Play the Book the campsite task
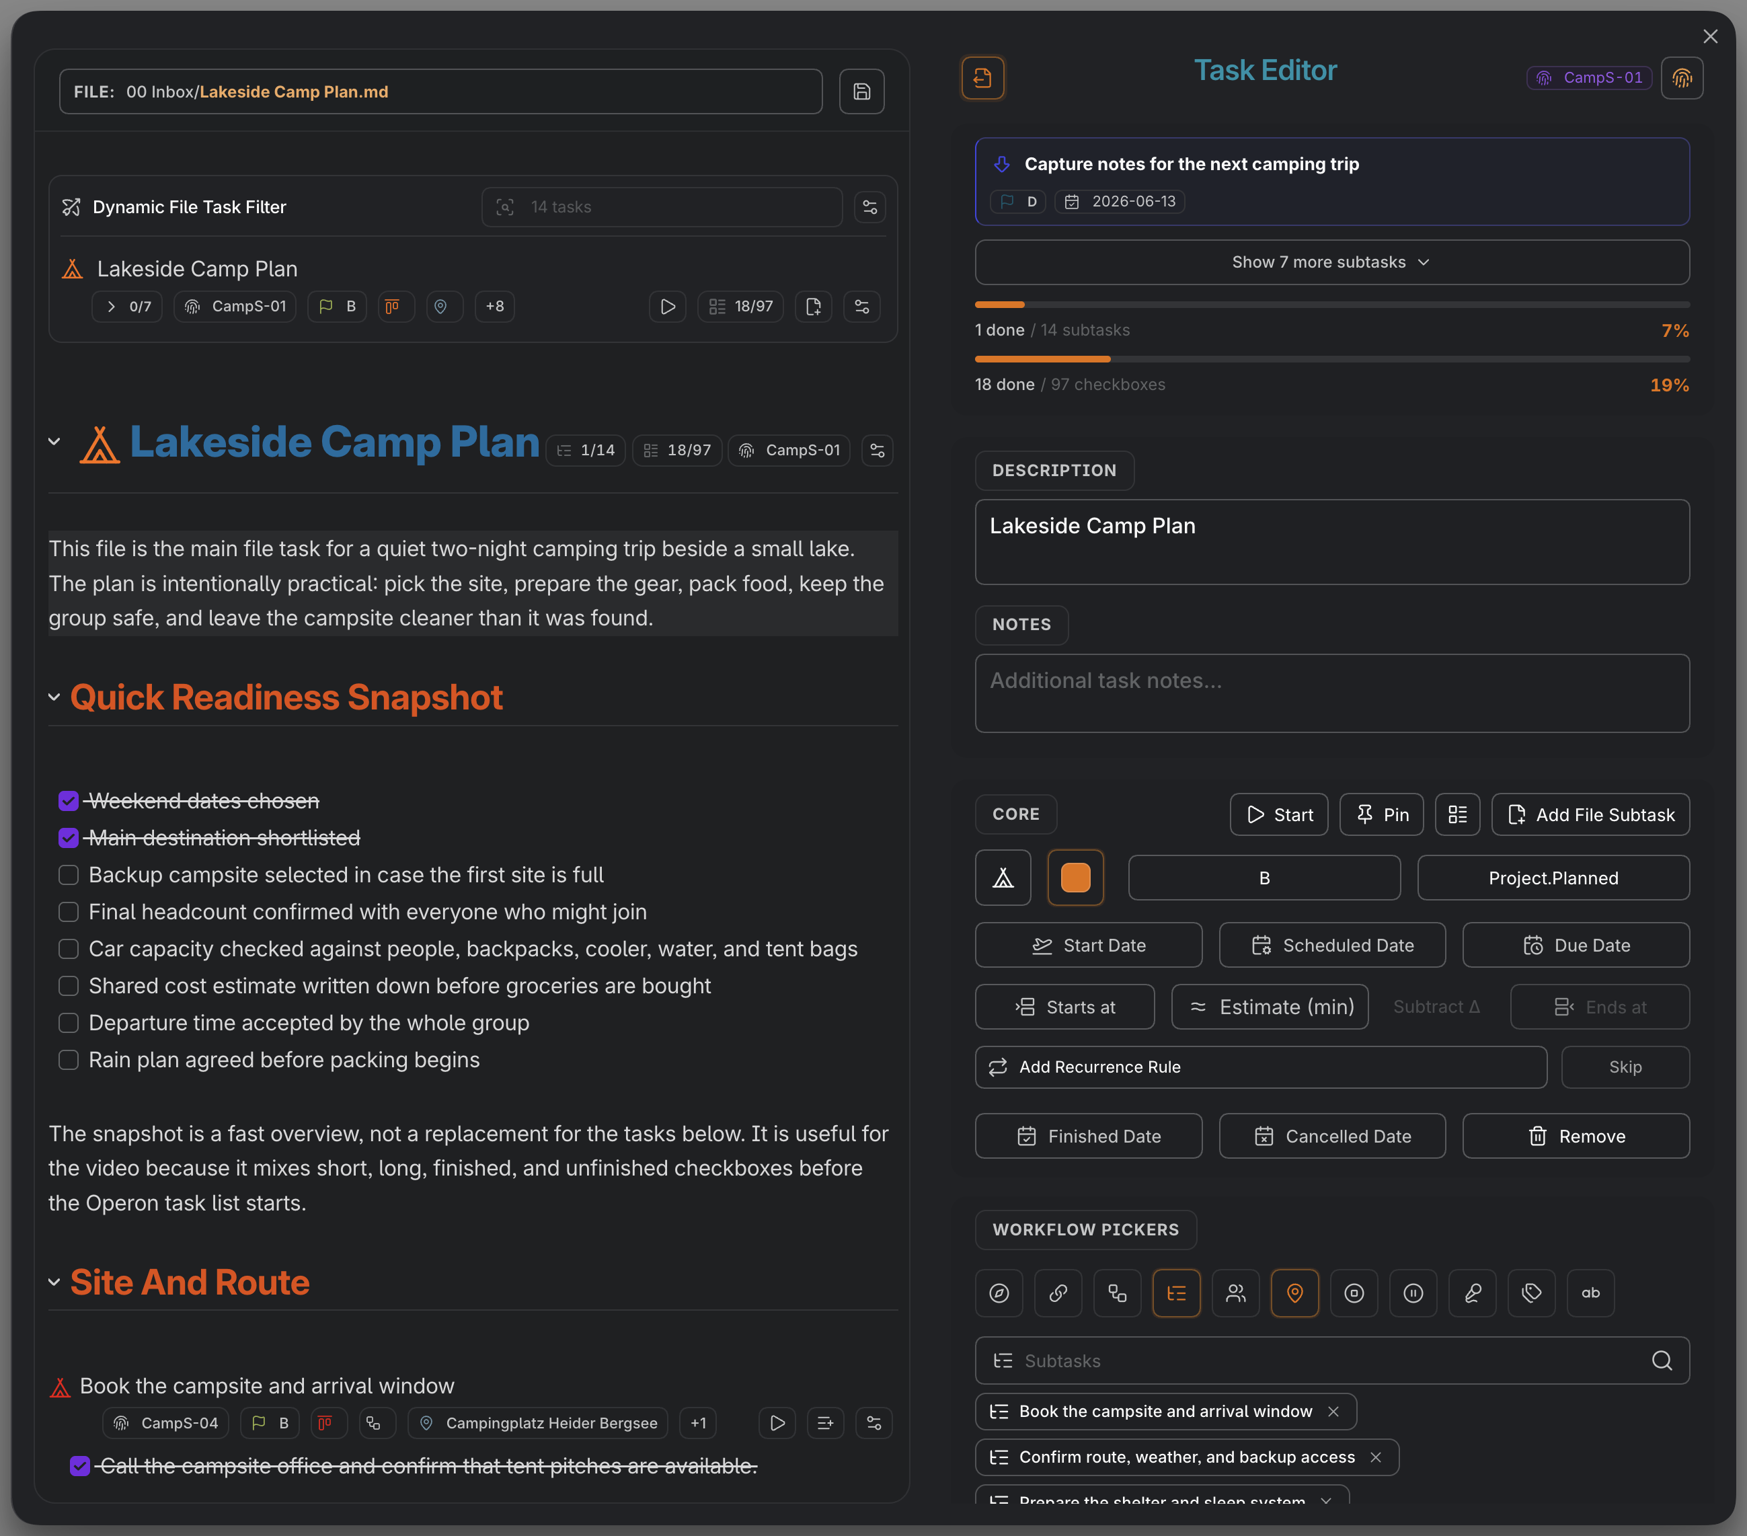This screenshot has width=1747, height=1536. [777, 1422]
